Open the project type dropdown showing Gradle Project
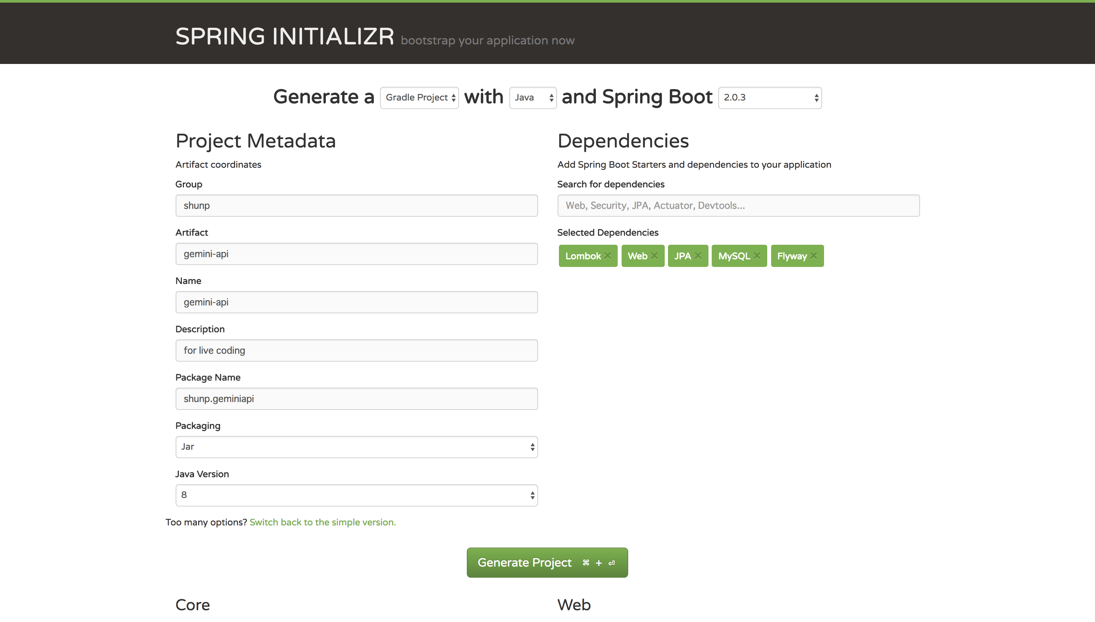 pyautogui.click(x=419, y=97)
